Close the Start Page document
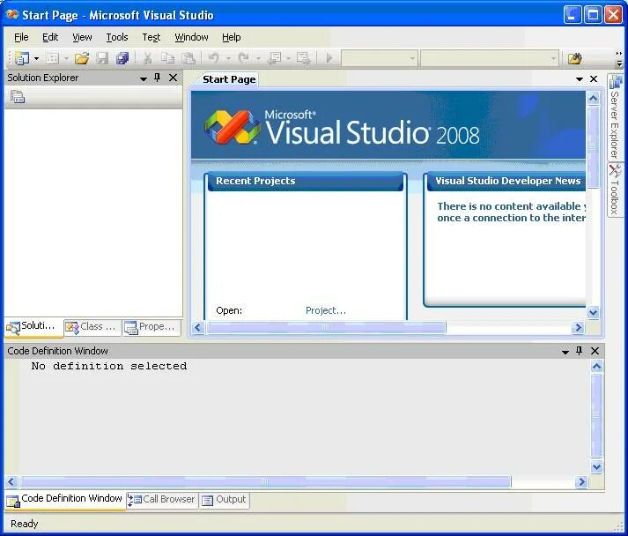This screenshot has width=628, height=536. [x=594, y=79]
